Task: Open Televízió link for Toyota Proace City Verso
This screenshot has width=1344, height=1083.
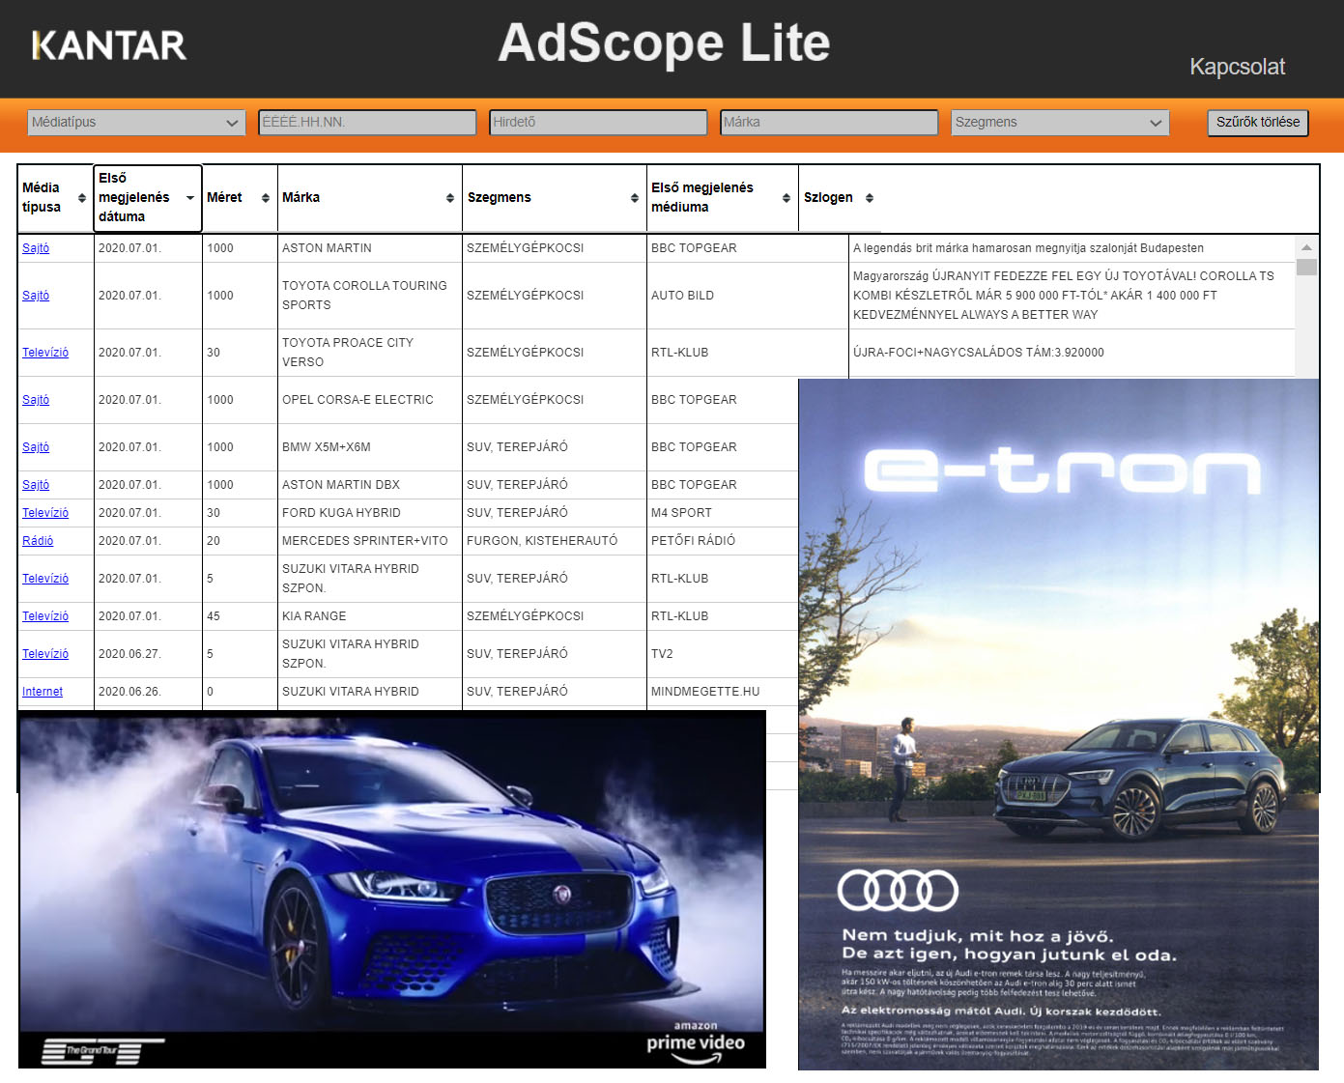Action: (x=45, y=353)
